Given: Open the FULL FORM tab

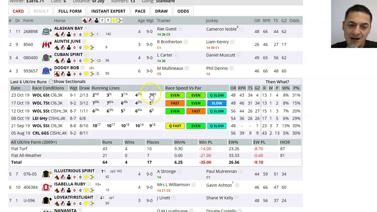Looking at the screenshot, I should click(x=70, y=11).
